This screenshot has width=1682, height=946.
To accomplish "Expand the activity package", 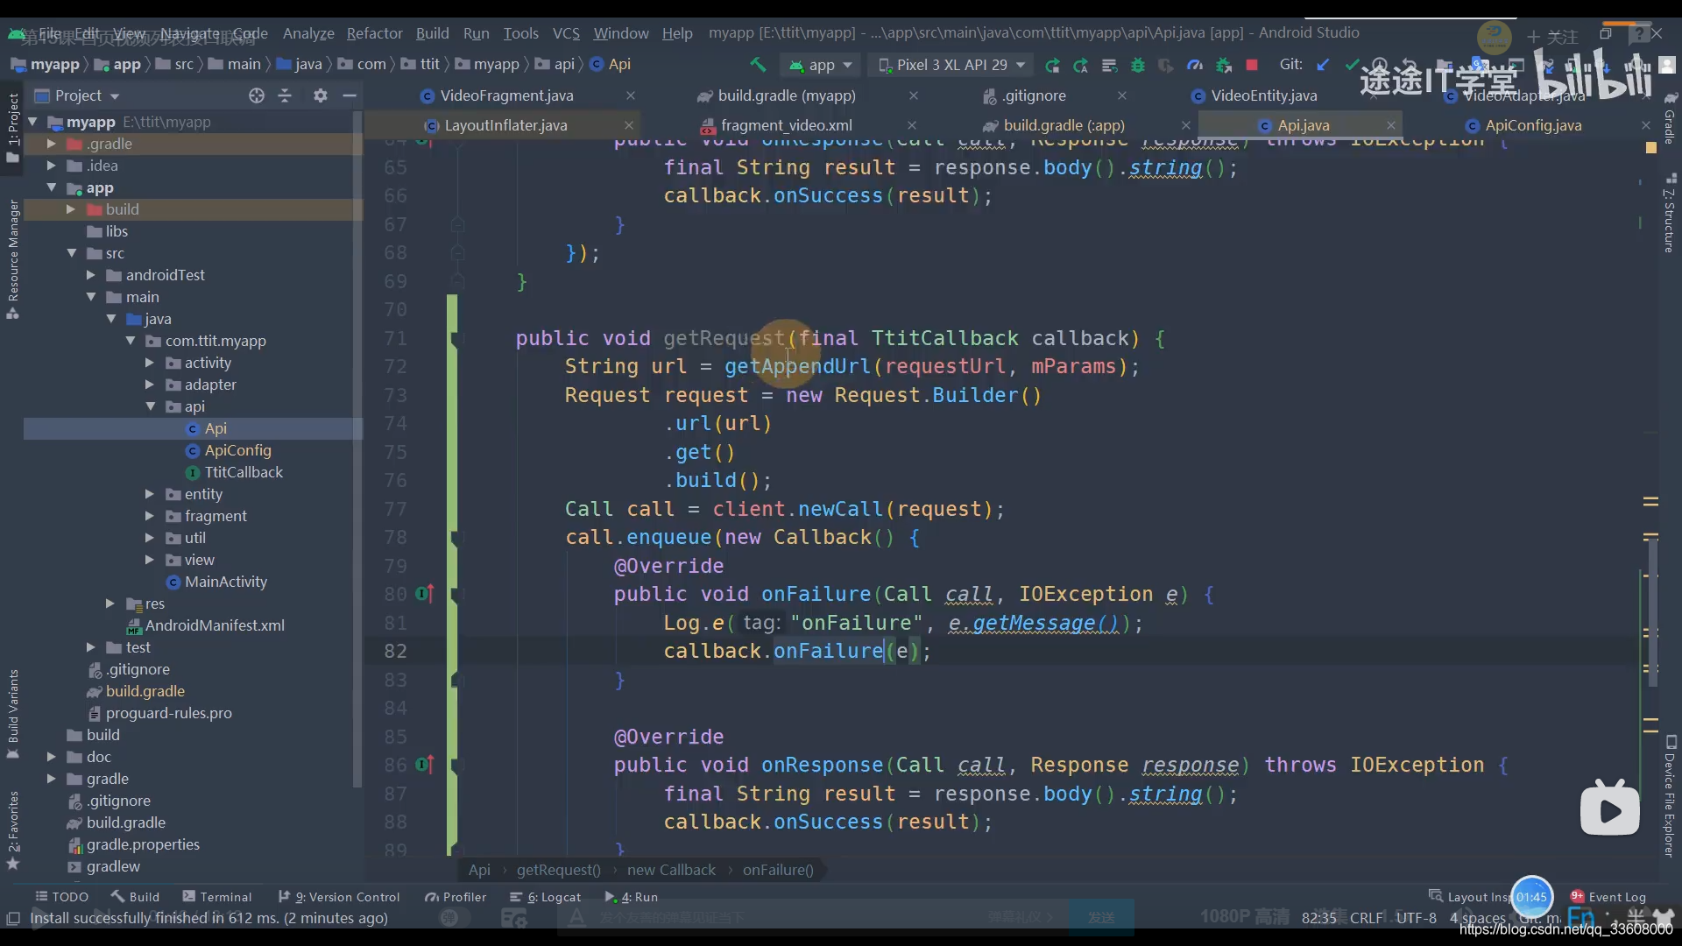I will (149, 363).
